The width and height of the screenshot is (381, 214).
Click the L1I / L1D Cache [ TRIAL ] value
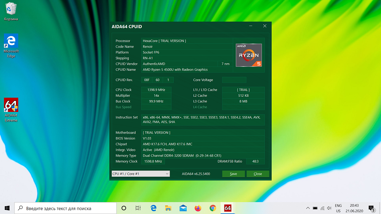click(243, 89)
